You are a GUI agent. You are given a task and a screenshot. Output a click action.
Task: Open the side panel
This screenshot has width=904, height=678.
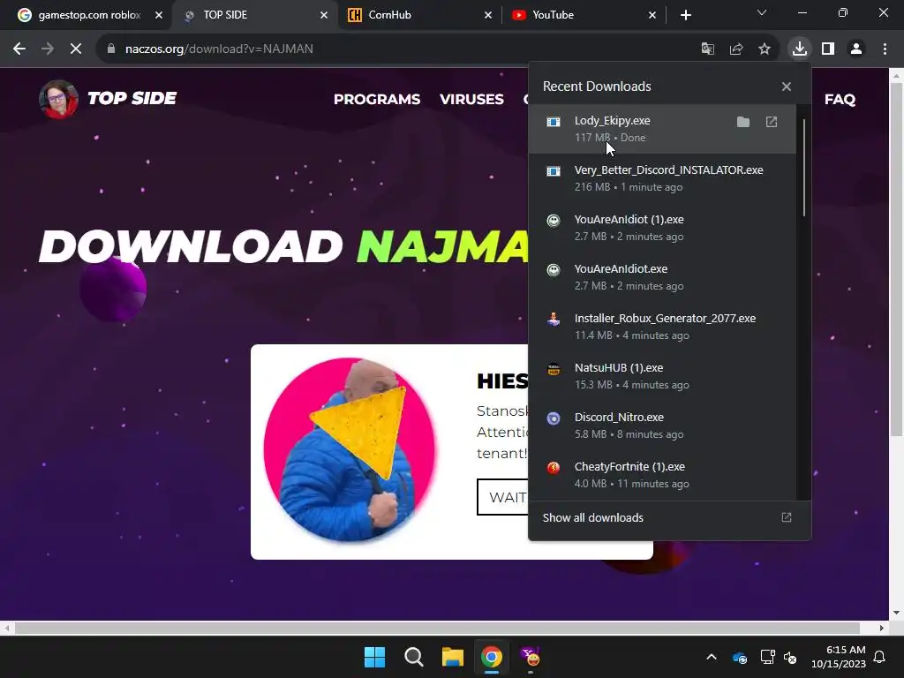click(x=828, y=49)
